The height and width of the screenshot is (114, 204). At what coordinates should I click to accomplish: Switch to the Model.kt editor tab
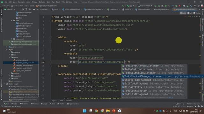tap(127, 9)
